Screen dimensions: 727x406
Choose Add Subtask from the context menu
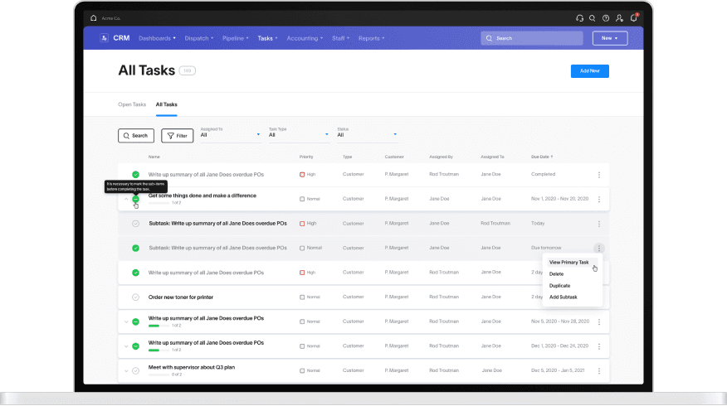click(x=564, y=297)
